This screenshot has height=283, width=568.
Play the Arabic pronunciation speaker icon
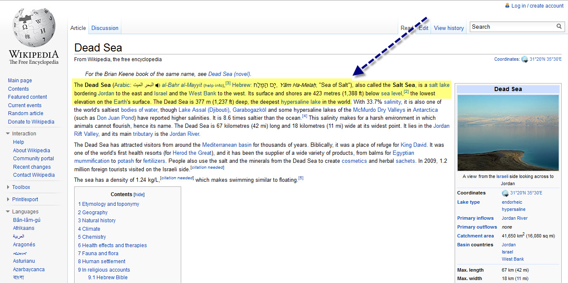tap(158, 85)
